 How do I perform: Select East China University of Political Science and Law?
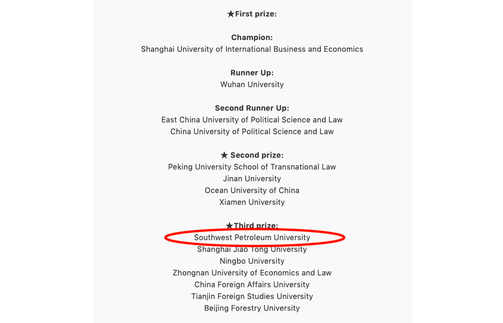[252, 120]
